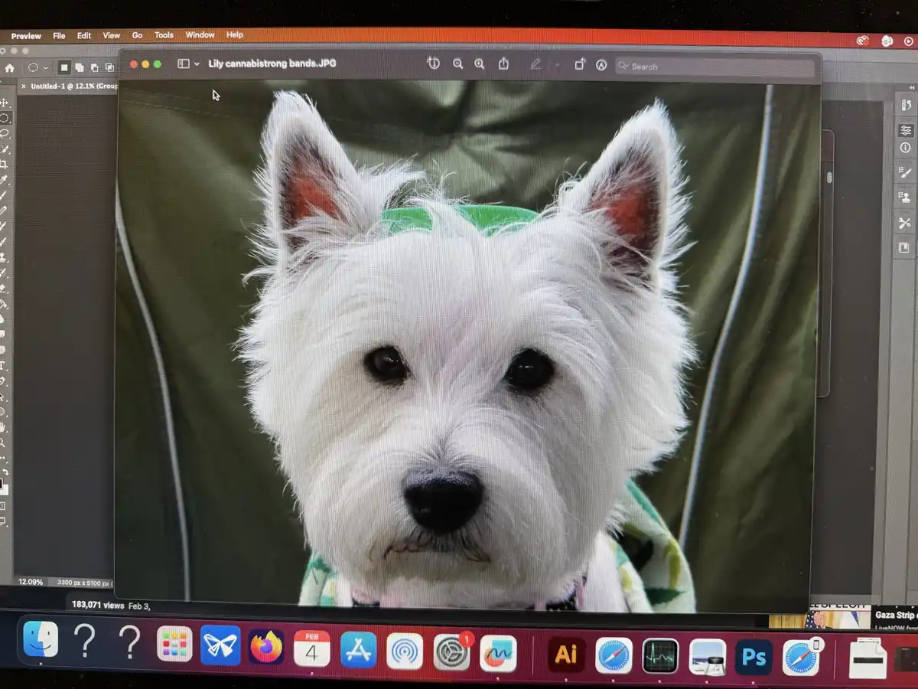918x689 pixels.
Task: Click the Photoshop Home icon
Action: point(9,68)
